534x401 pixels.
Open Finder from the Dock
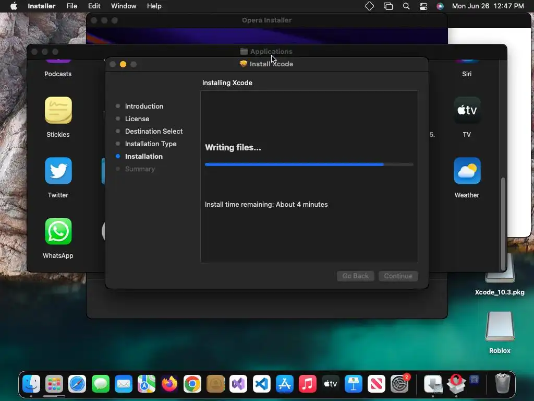31,384
